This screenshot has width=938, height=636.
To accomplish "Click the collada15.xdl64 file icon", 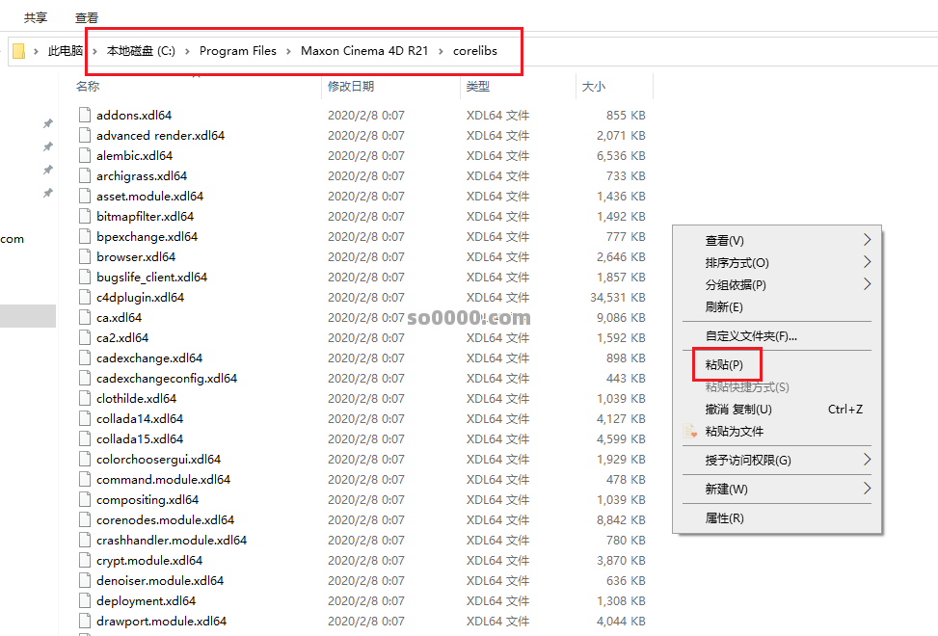I will point(85,438).
